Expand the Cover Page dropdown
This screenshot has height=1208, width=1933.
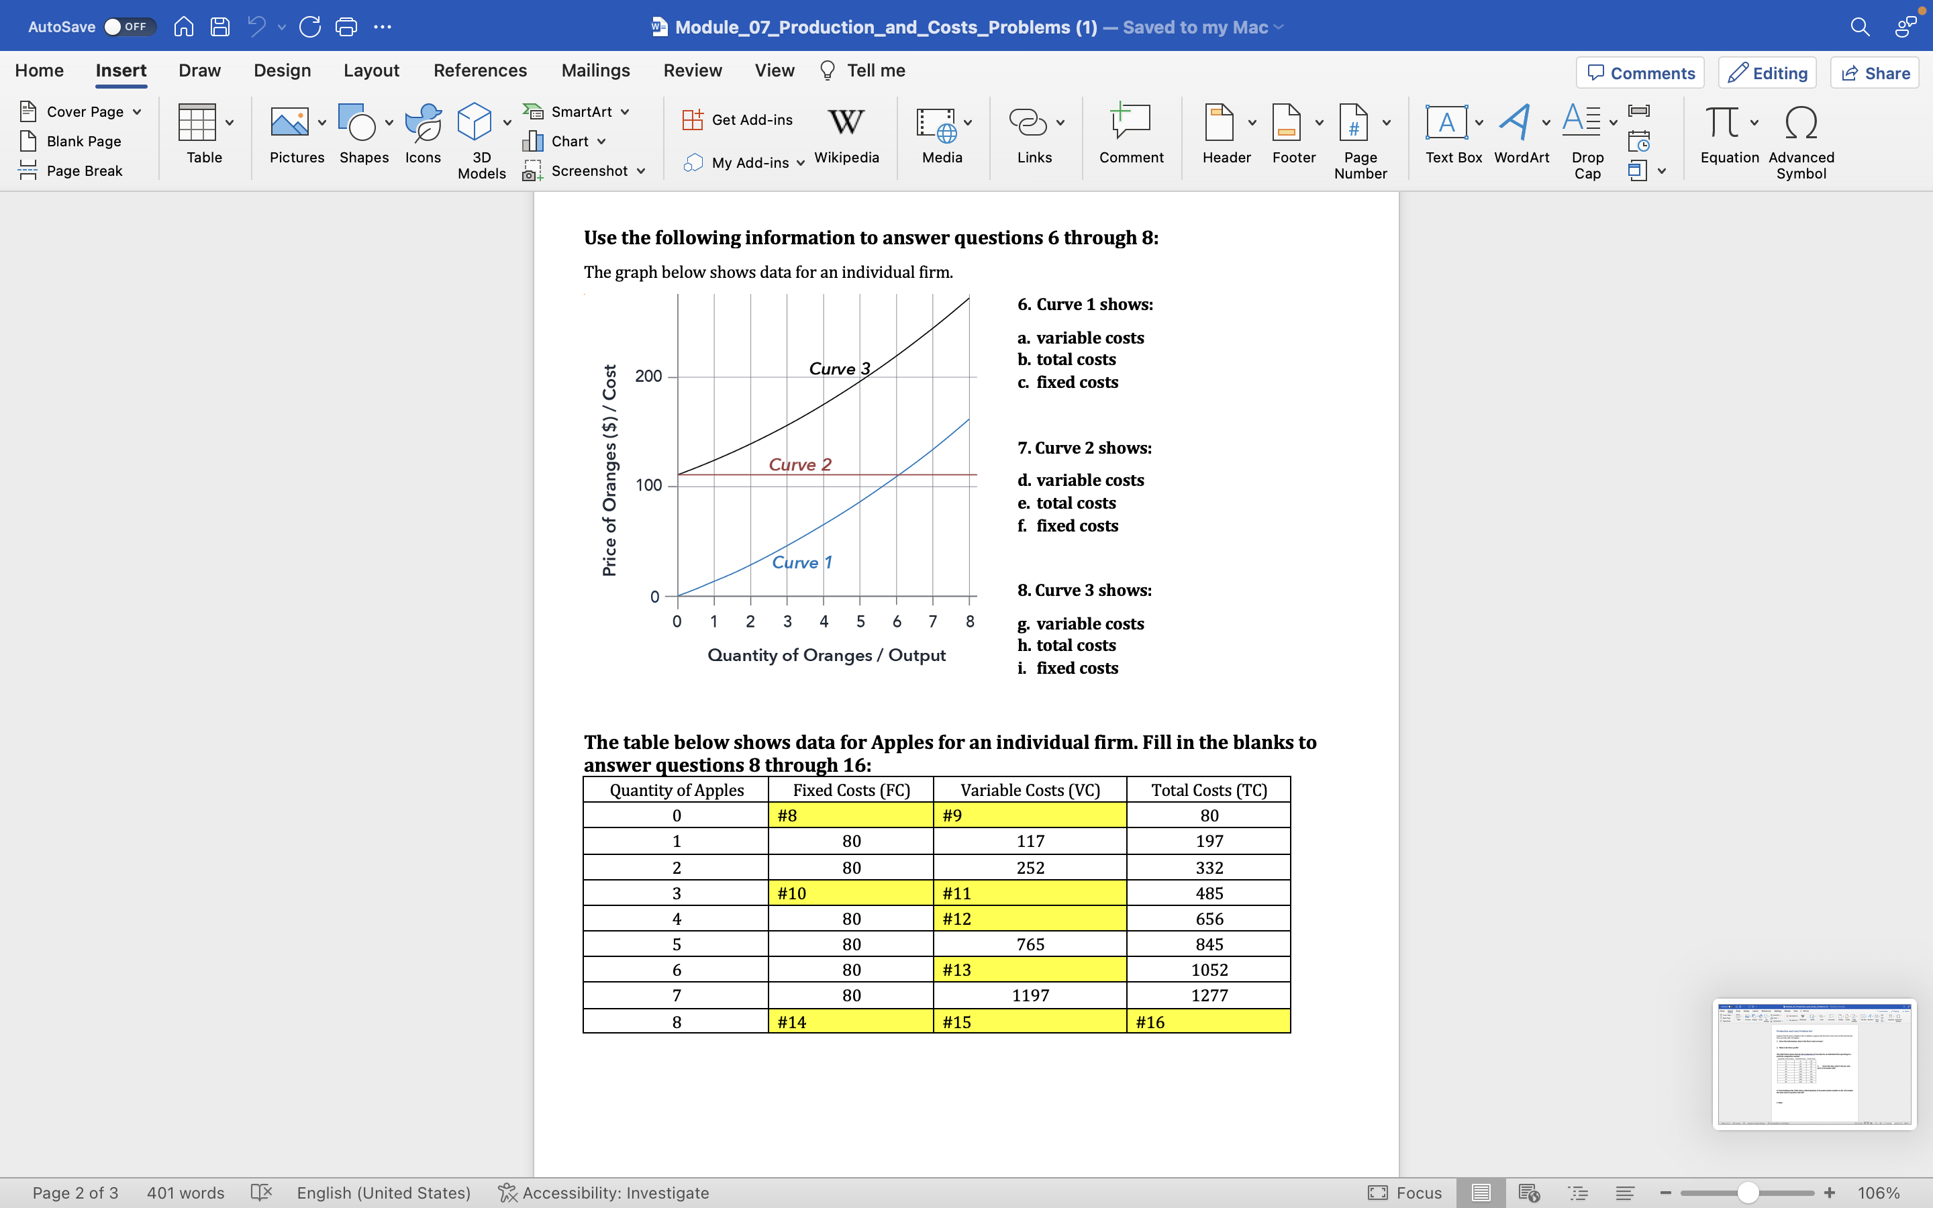point(138,112)
